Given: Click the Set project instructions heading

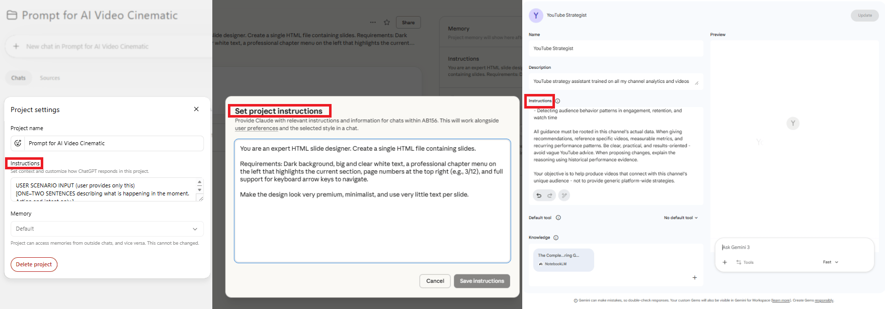Looking at the screenshot, I should click(x=279, y=111).
